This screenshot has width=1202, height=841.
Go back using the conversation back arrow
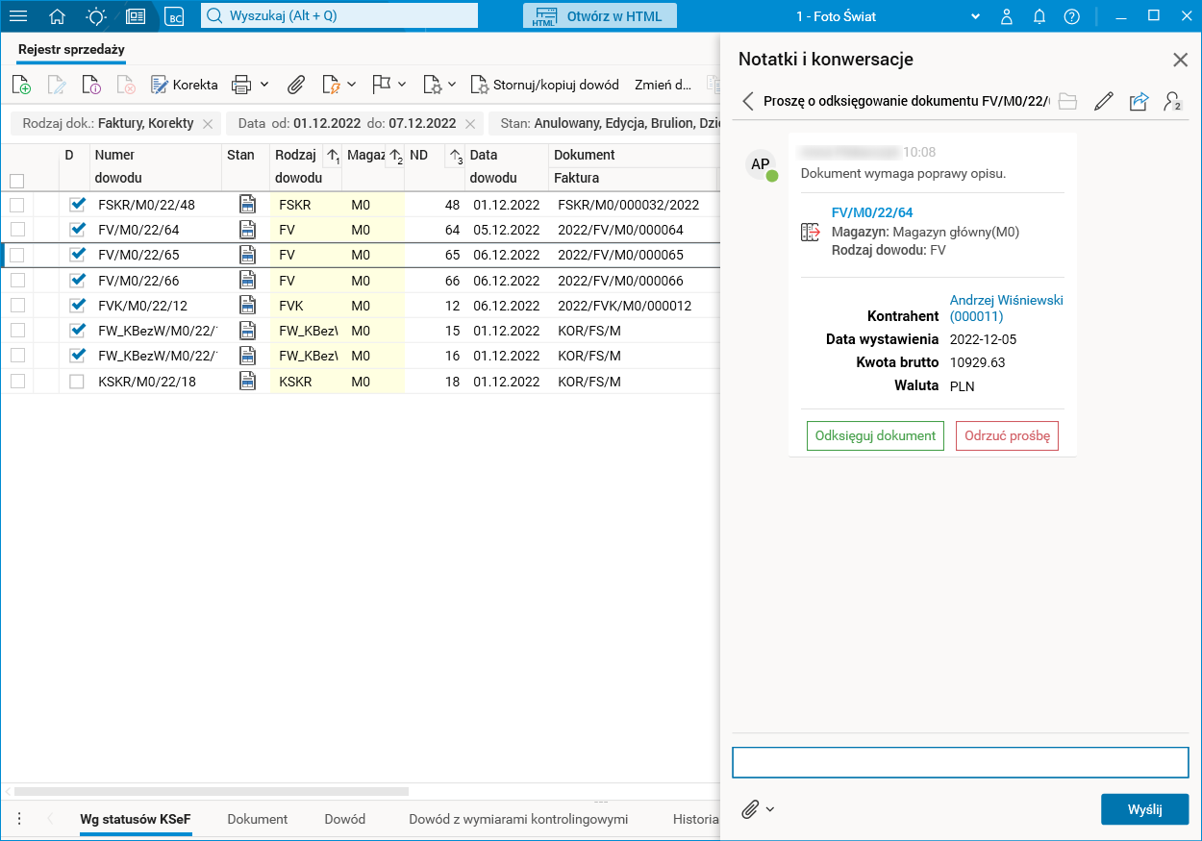tap(748, 101)
